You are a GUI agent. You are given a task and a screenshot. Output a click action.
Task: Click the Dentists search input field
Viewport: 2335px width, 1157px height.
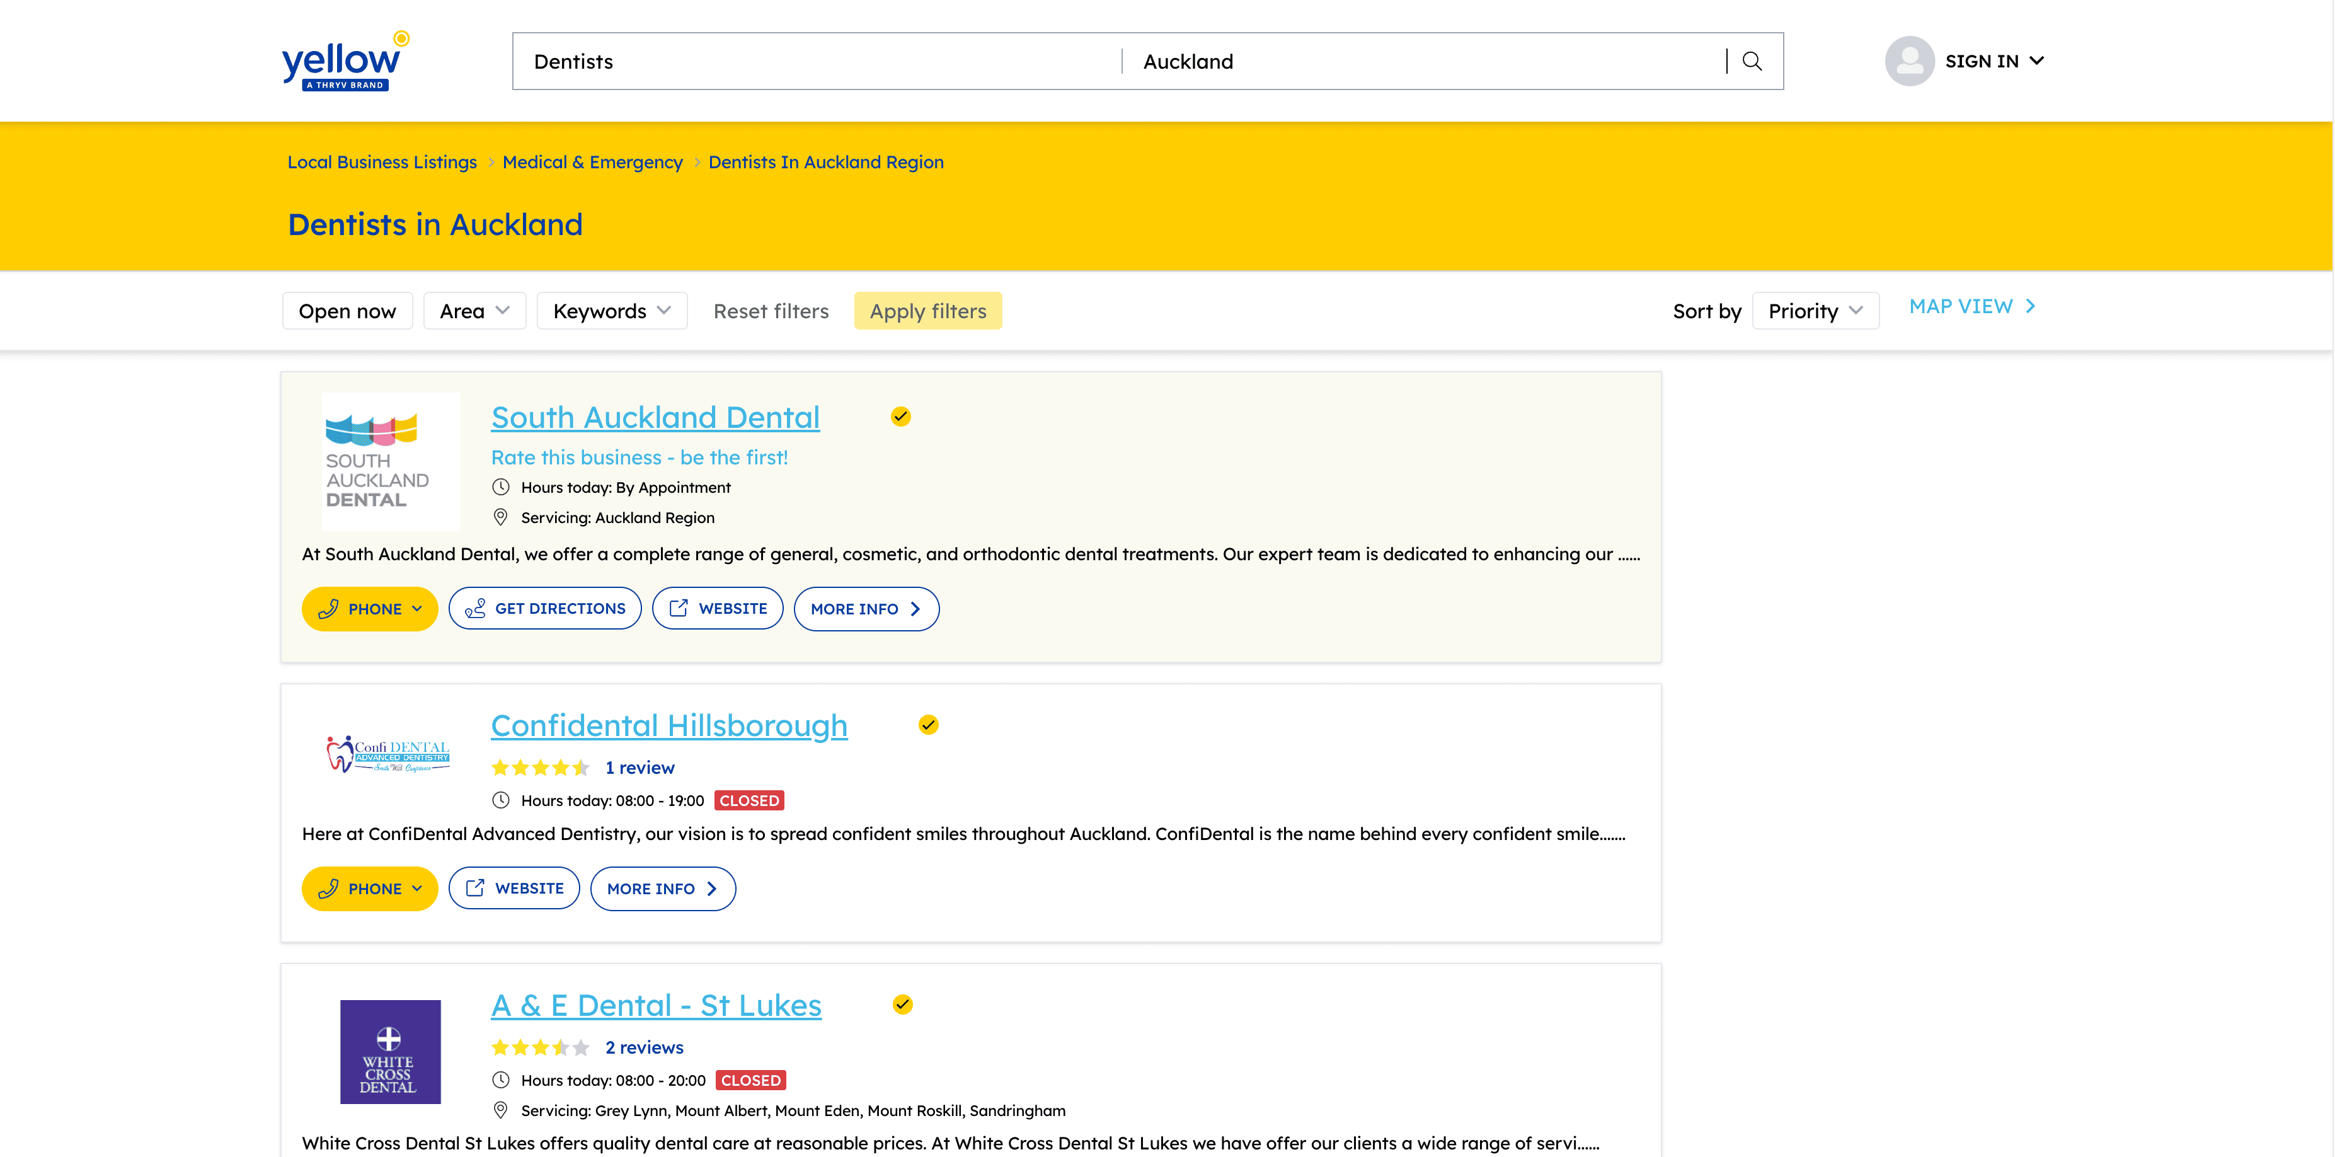(x=816, y=60)
